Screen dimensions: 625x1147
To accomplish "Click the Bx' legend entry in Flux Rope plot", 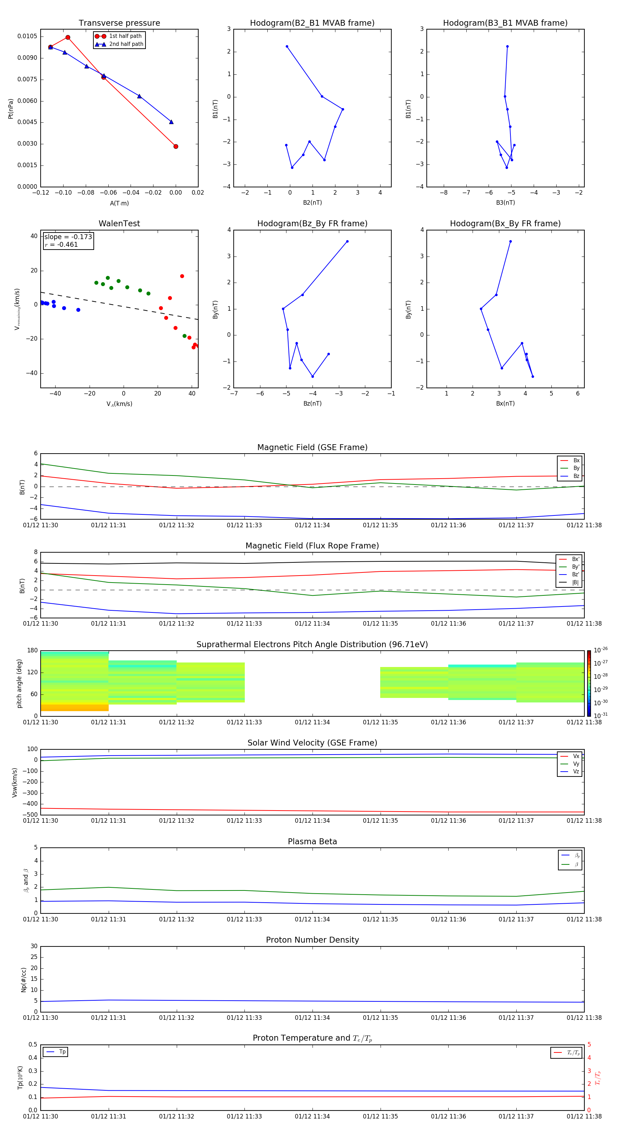I will (x=569, y=559).
